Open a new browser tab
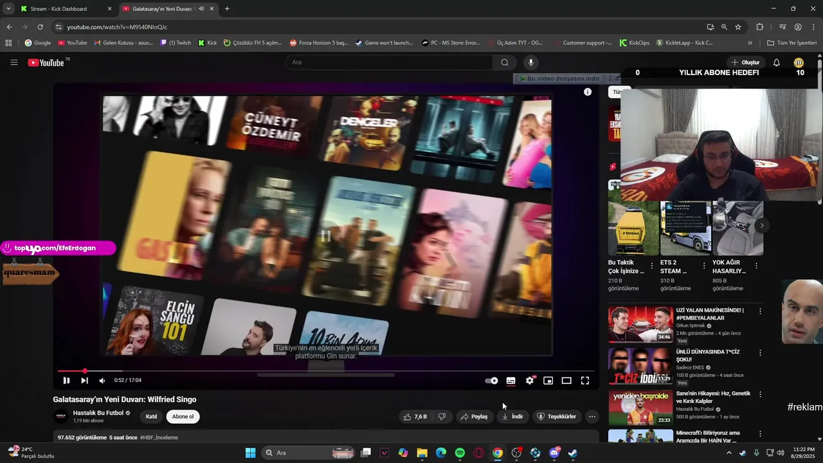The height and width of the screenshot is (463, 823). pyautogui.click(x=227, y=9)
